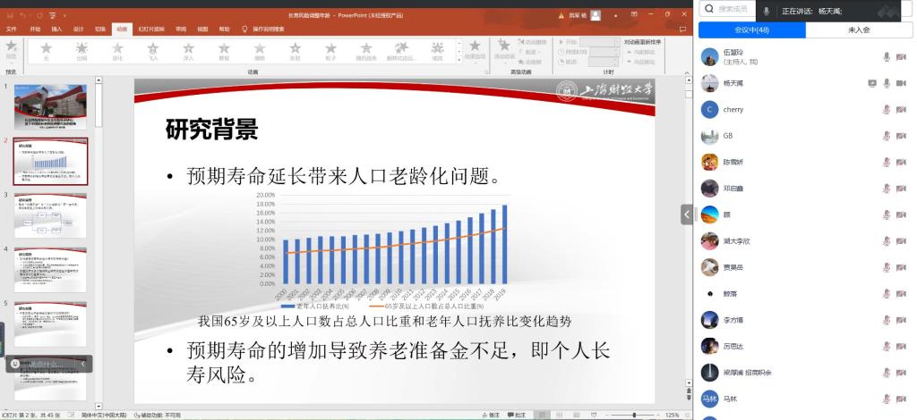Click the 出现 (Appear) animation effect icon
This screenshot has width=917, height=420.
click(81, 50)
